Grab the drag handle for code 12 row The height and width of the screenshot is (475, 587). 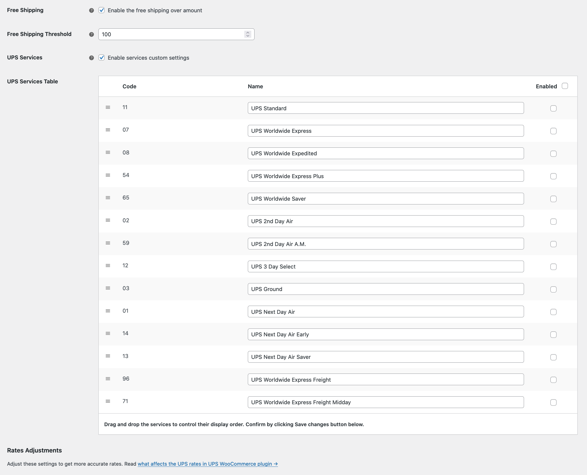coord(108,266)
